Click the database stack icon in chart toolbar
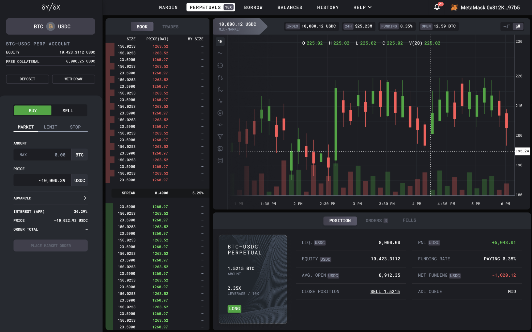Image resolution: width=532 pixels, height=332 pixels. [x=220, y=160]
